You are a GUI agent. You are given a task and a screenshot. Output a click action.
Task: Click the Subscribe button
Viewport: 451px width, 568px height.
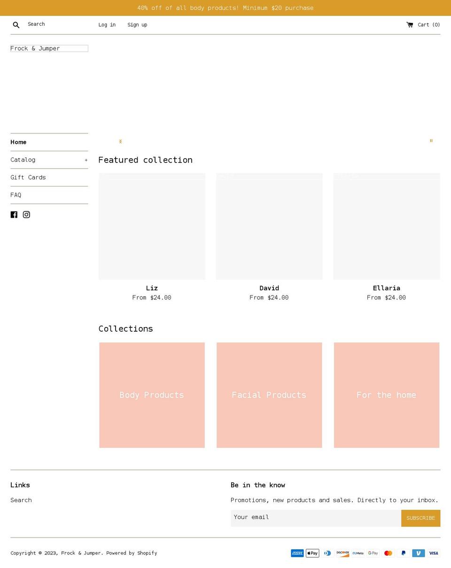click(420, 518)
